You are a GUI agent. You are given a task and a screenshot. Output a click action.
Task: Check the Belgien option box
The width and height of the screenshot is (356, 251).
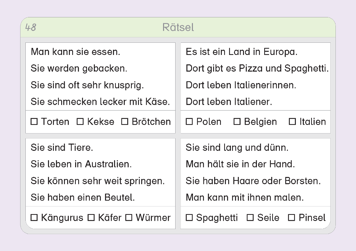pyautogui.click(x=237, y=122)
